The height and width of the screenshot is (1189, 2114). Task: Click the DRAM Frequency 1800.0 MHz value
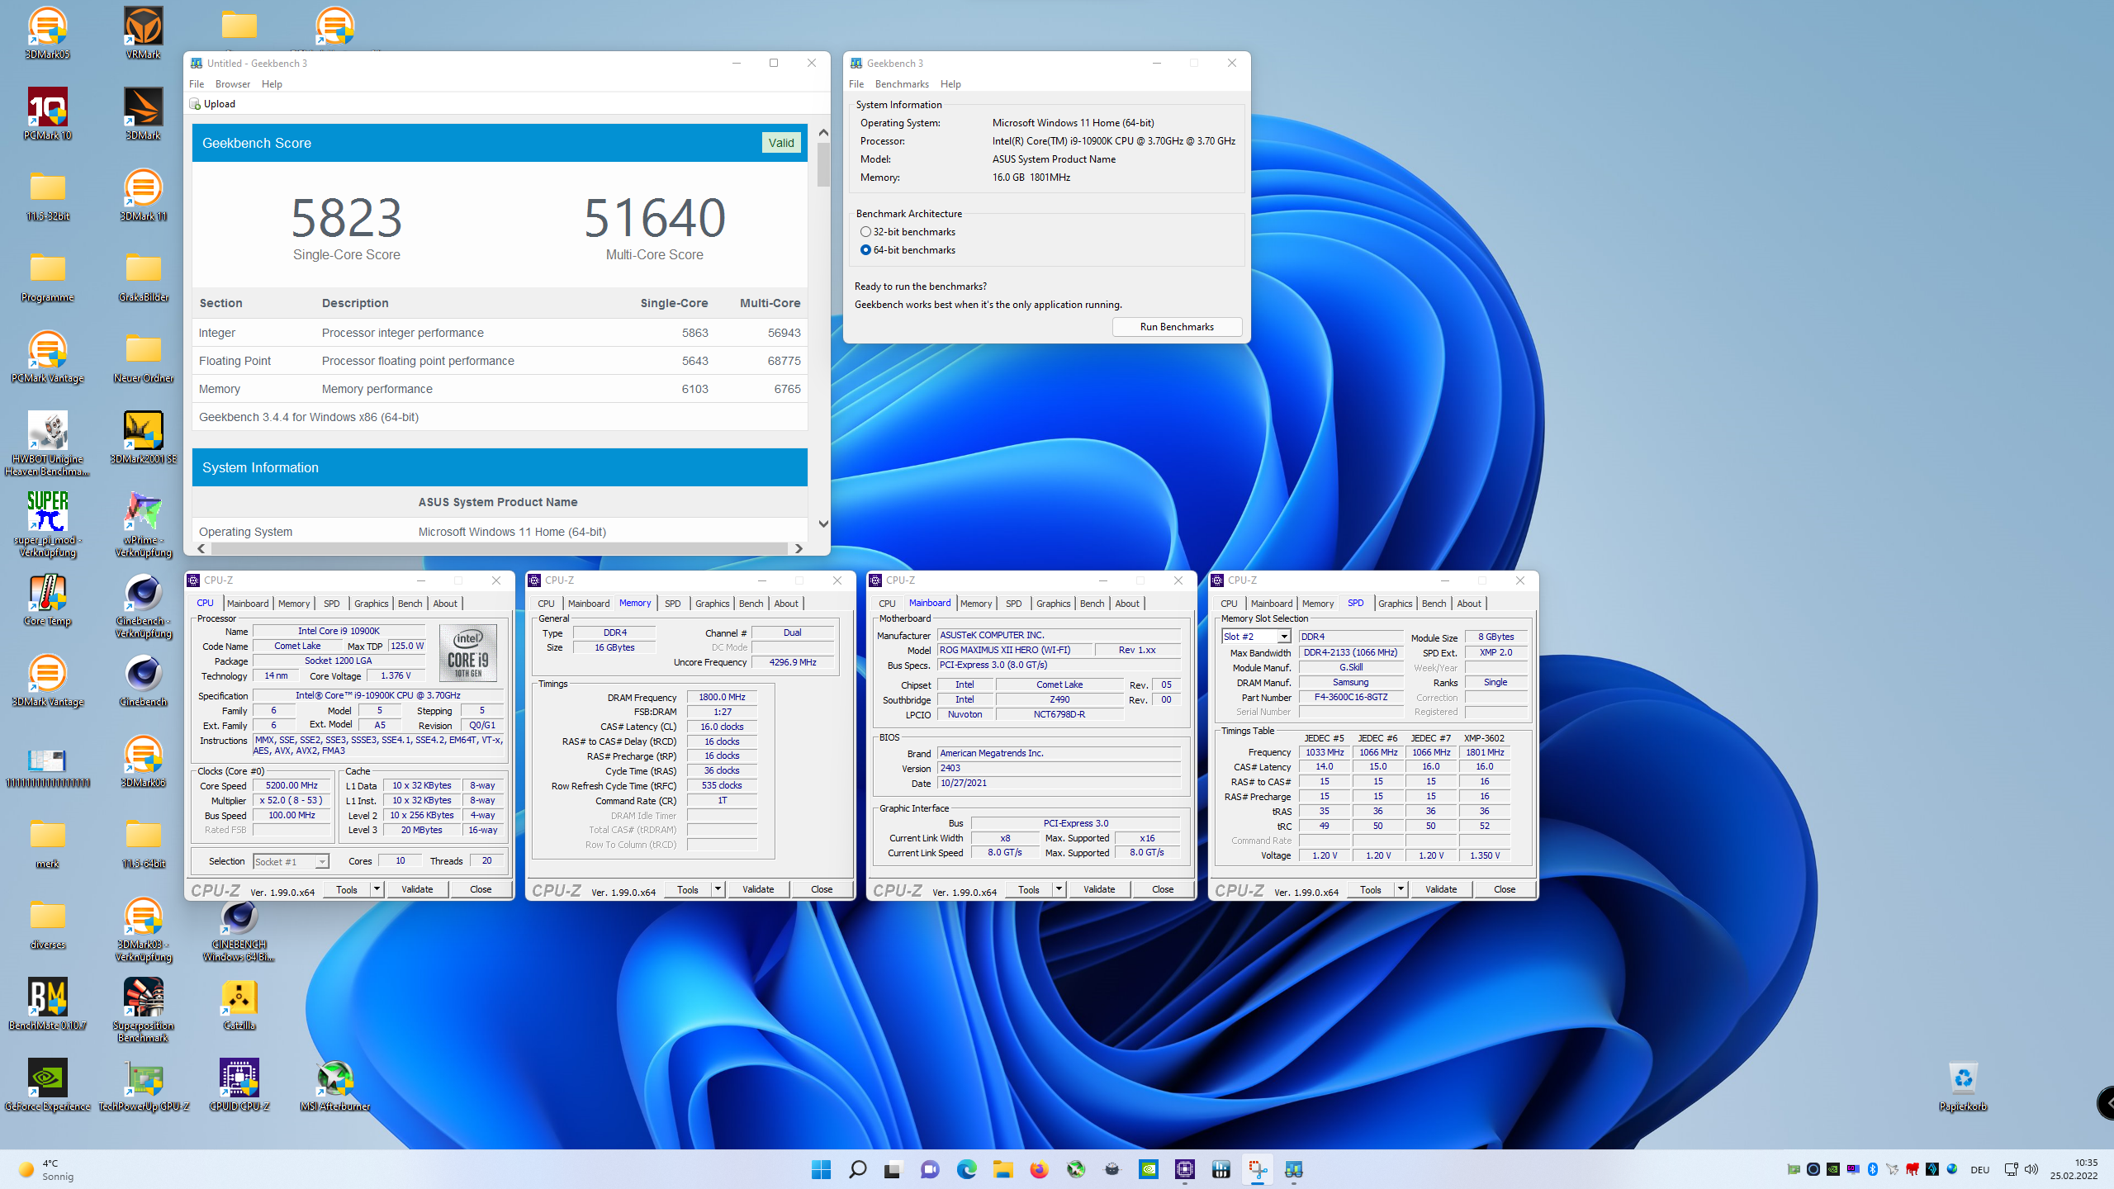click(x=722, y=698)
